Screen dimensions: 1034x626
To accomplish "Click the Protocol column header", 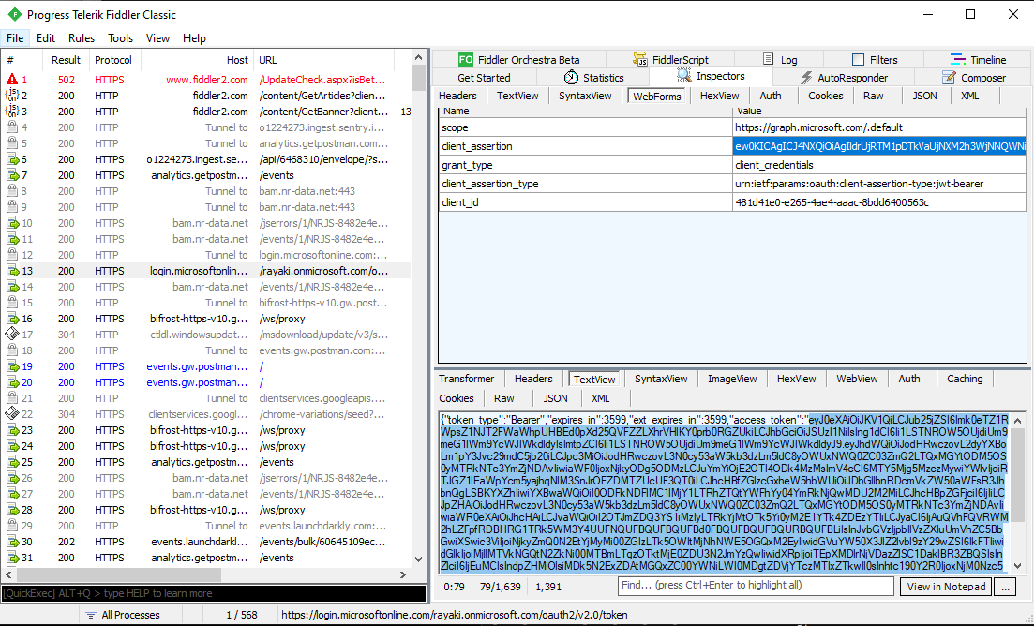I will pyautogui.click(x=113, y=60).
